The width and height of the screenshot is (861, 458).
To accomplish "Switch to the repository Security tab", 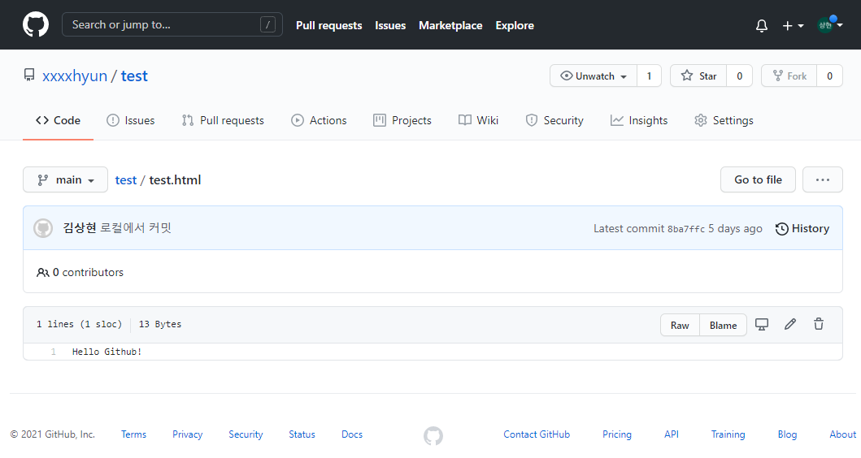I will (554, 120).
